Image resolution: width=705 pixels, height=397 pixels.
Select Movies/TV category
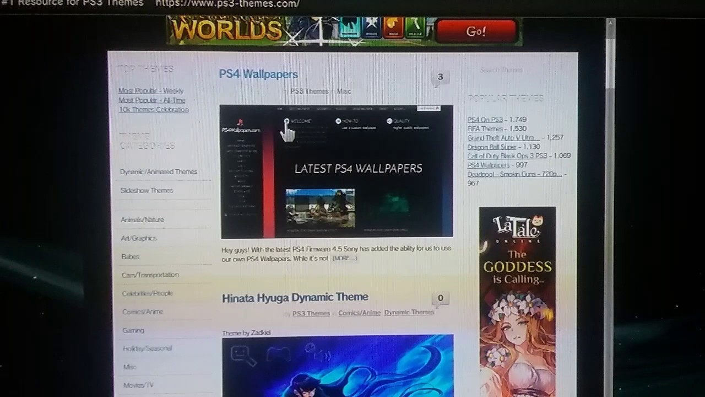(x=138, y=385)
